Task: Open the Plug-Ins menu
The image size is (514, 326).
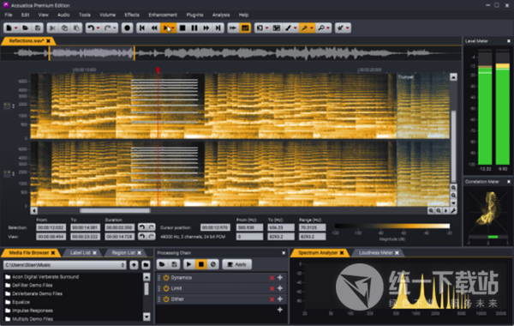Action: point(194,15)
